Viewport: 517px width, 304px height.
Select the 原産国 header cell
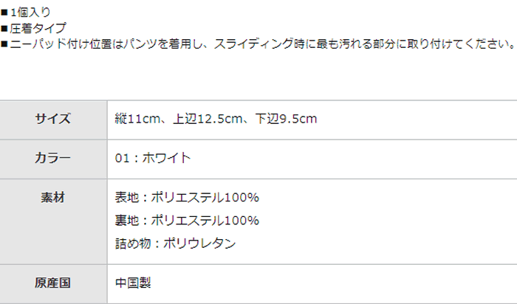pyautogui.click(x=52, y=283)
